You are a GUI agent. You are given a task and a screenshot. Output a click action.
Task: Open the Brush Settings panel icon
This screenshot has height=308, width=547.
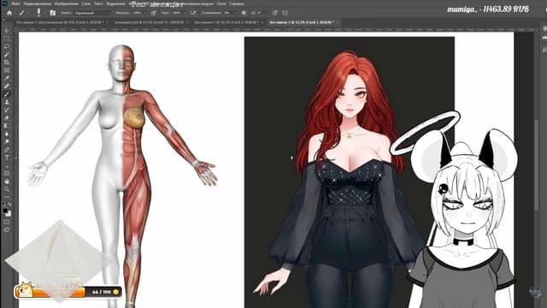(x=53, y=13)
